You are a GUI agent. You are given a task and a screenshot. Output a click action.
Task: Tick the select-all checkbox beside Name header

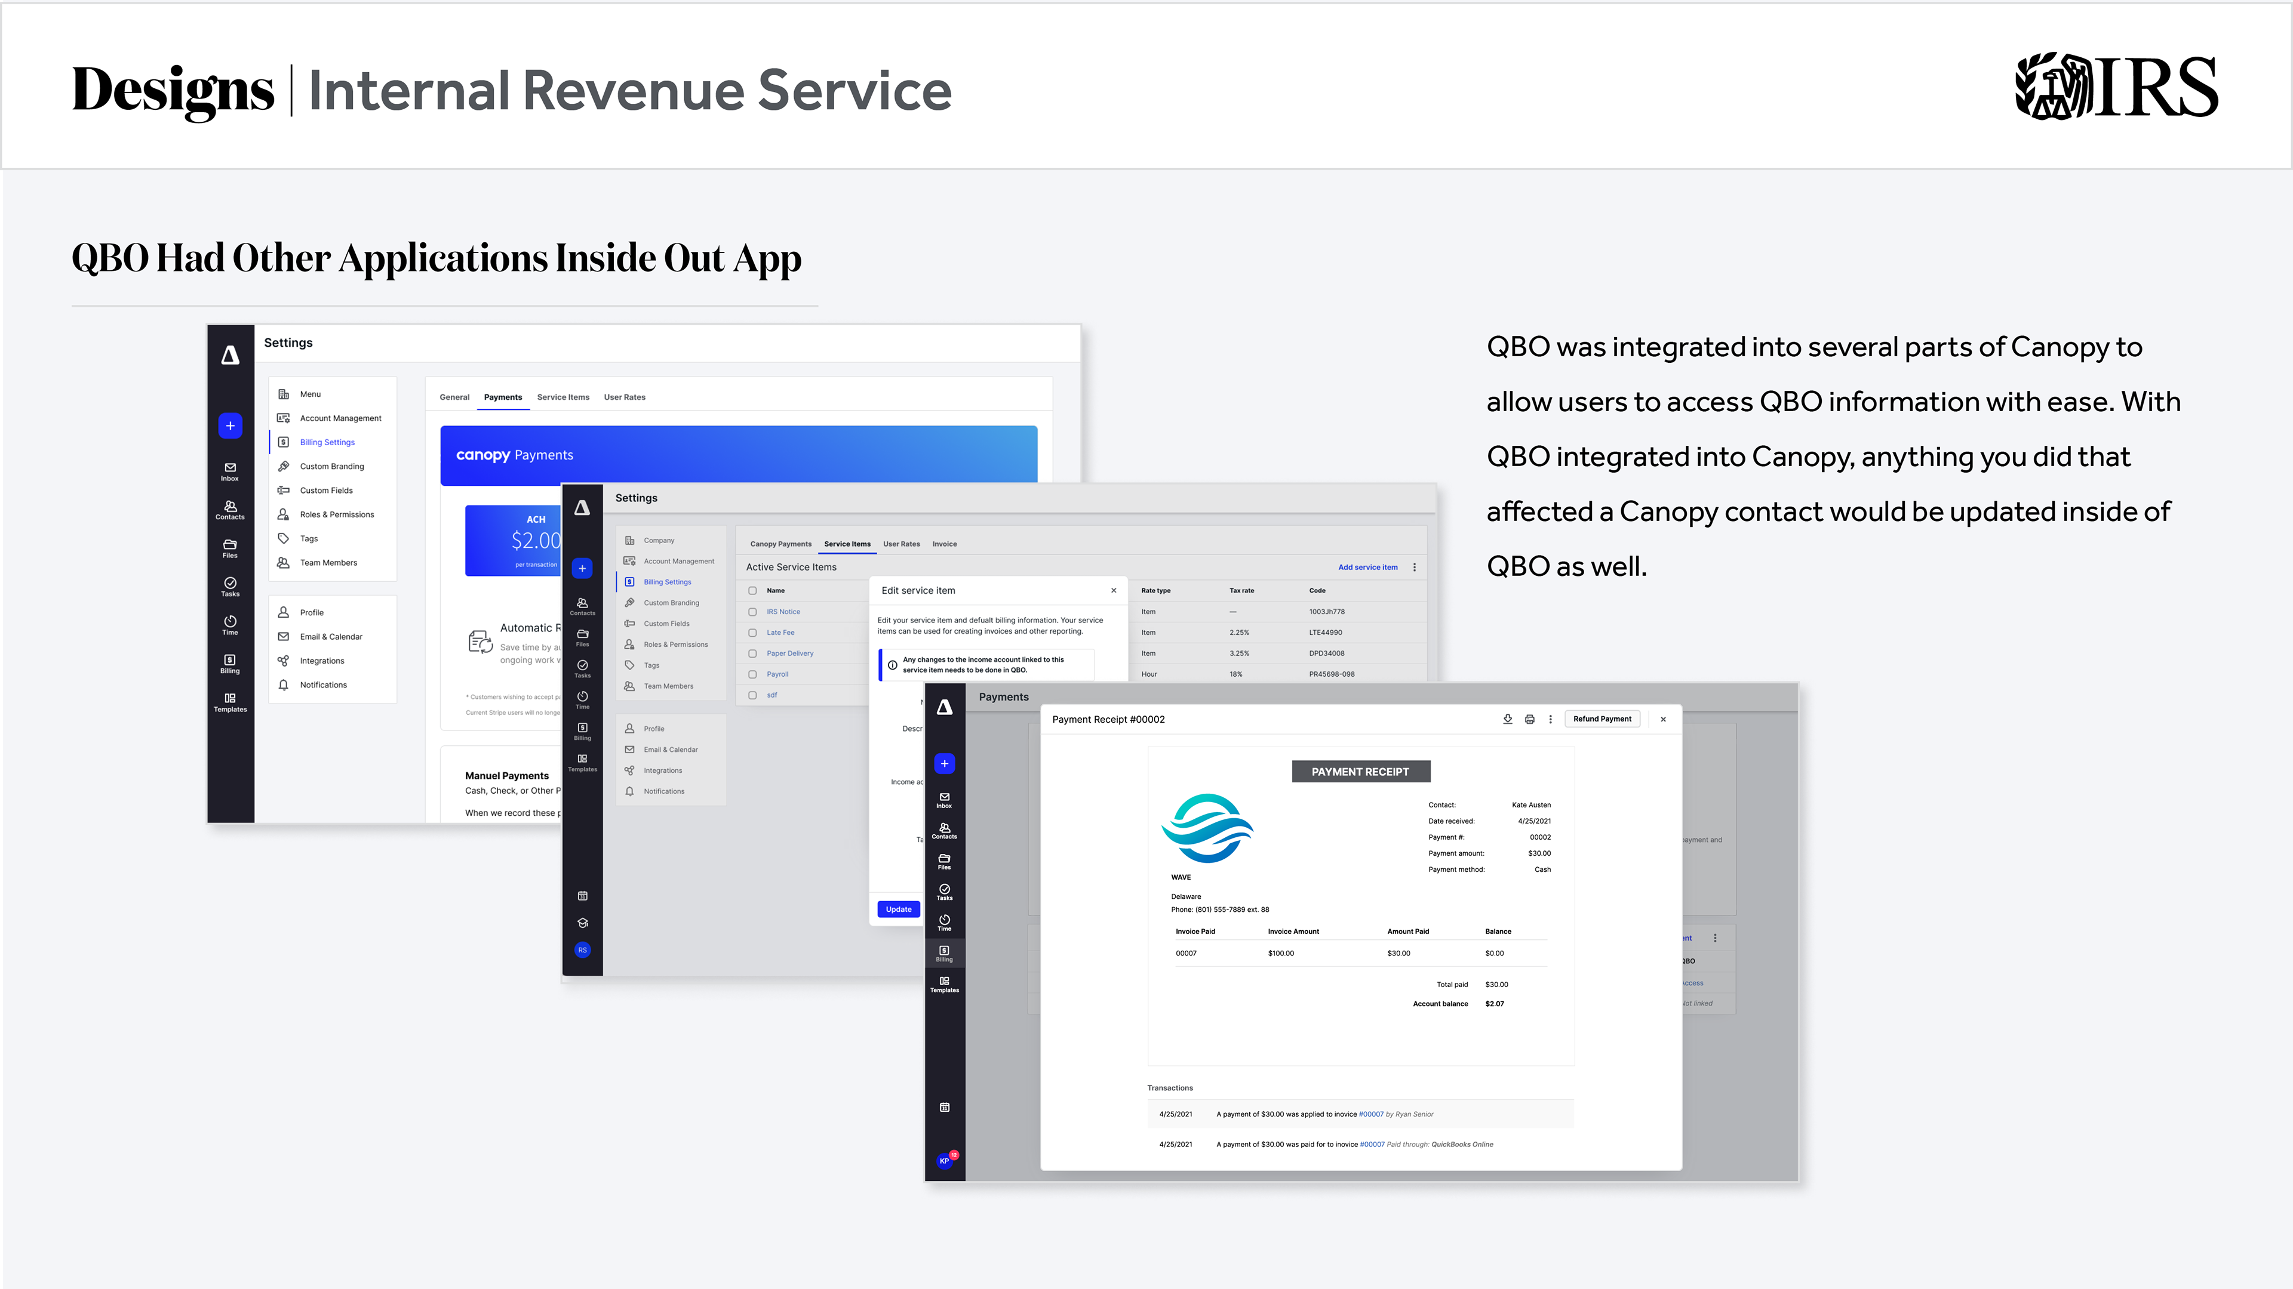(x=752, y=591)
